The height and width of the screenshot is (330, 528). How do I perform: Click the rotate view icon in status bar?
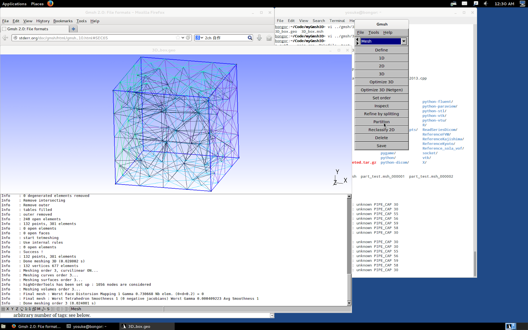[x=22, y=309]
